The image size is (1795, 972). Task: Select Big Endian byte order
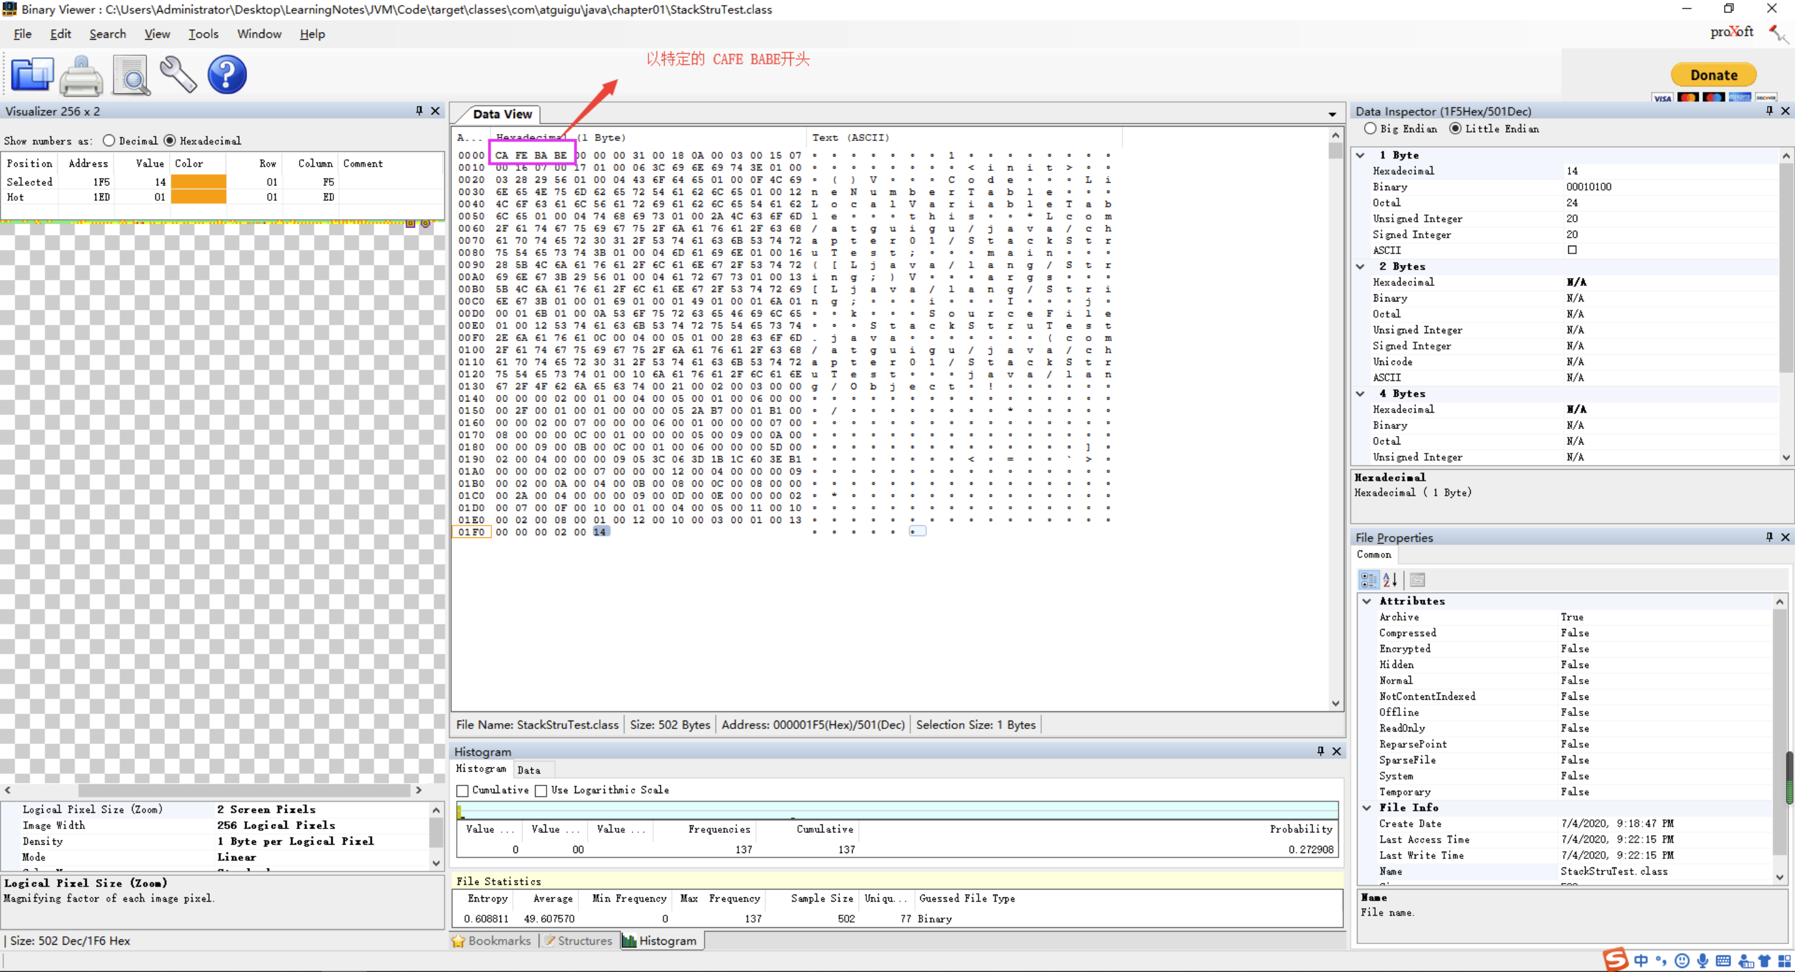(x=1370, y=129)
